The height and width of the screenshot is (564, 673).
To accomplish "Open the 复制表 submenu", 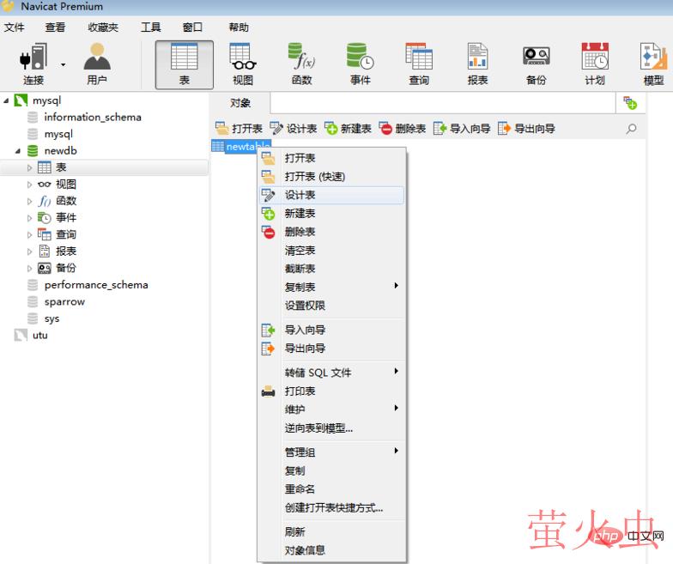I will click(331, 287).
